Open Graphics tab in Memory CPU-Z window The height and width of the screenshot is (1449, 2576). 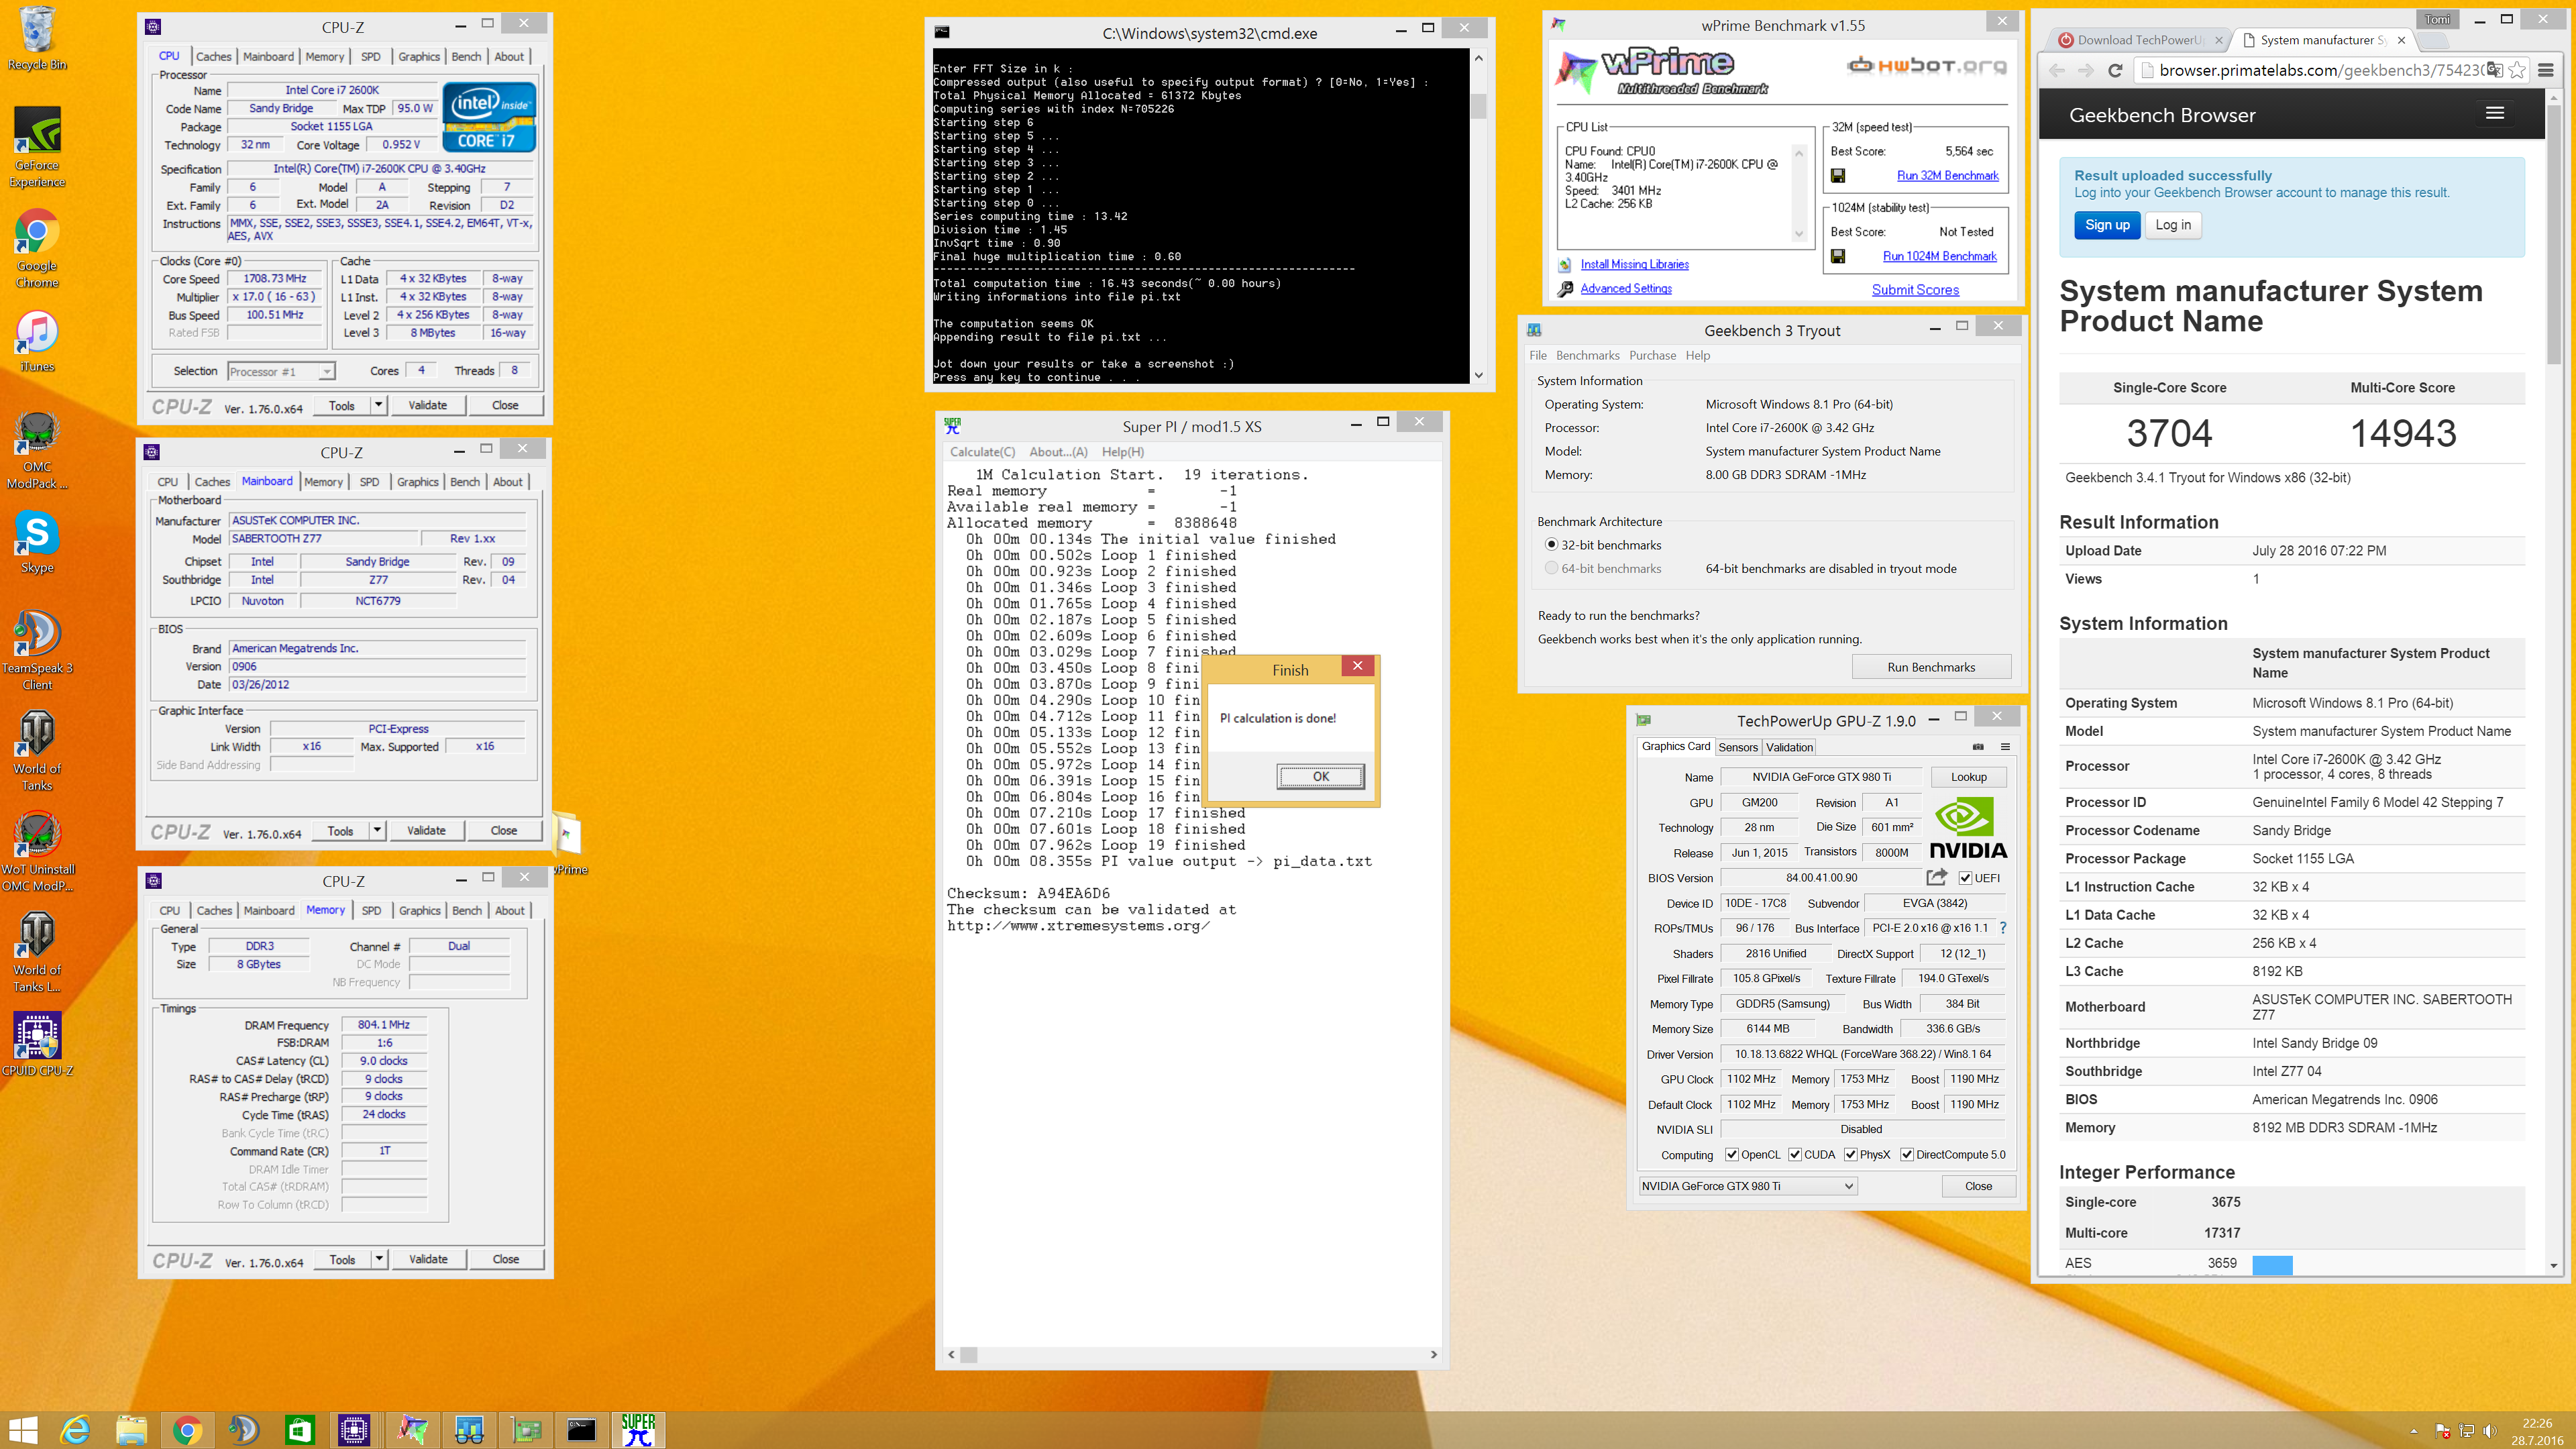[x=419, y=911]
